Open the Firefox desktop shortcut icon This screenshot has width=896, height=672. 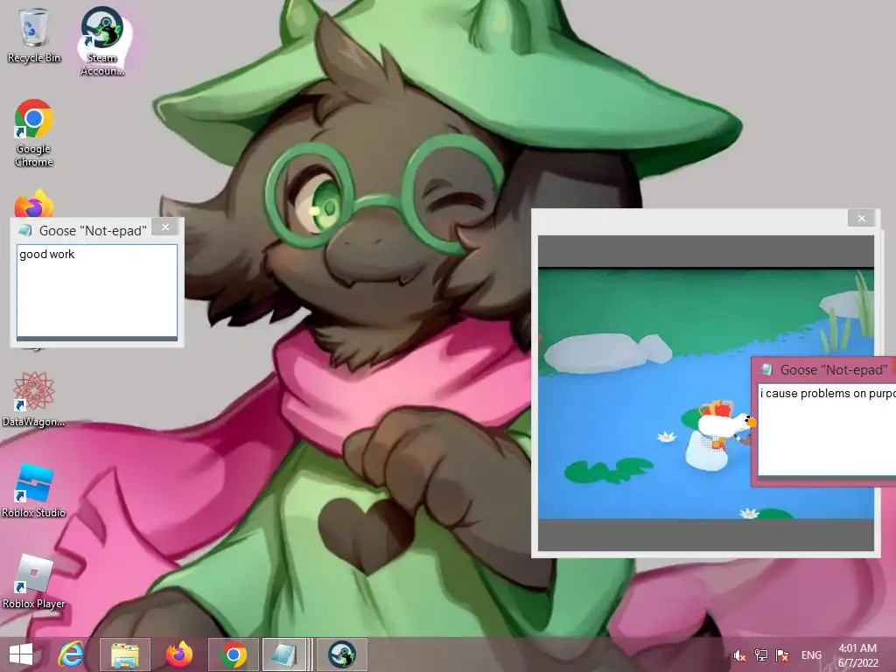pyautogui.click(x=34, y=204)
